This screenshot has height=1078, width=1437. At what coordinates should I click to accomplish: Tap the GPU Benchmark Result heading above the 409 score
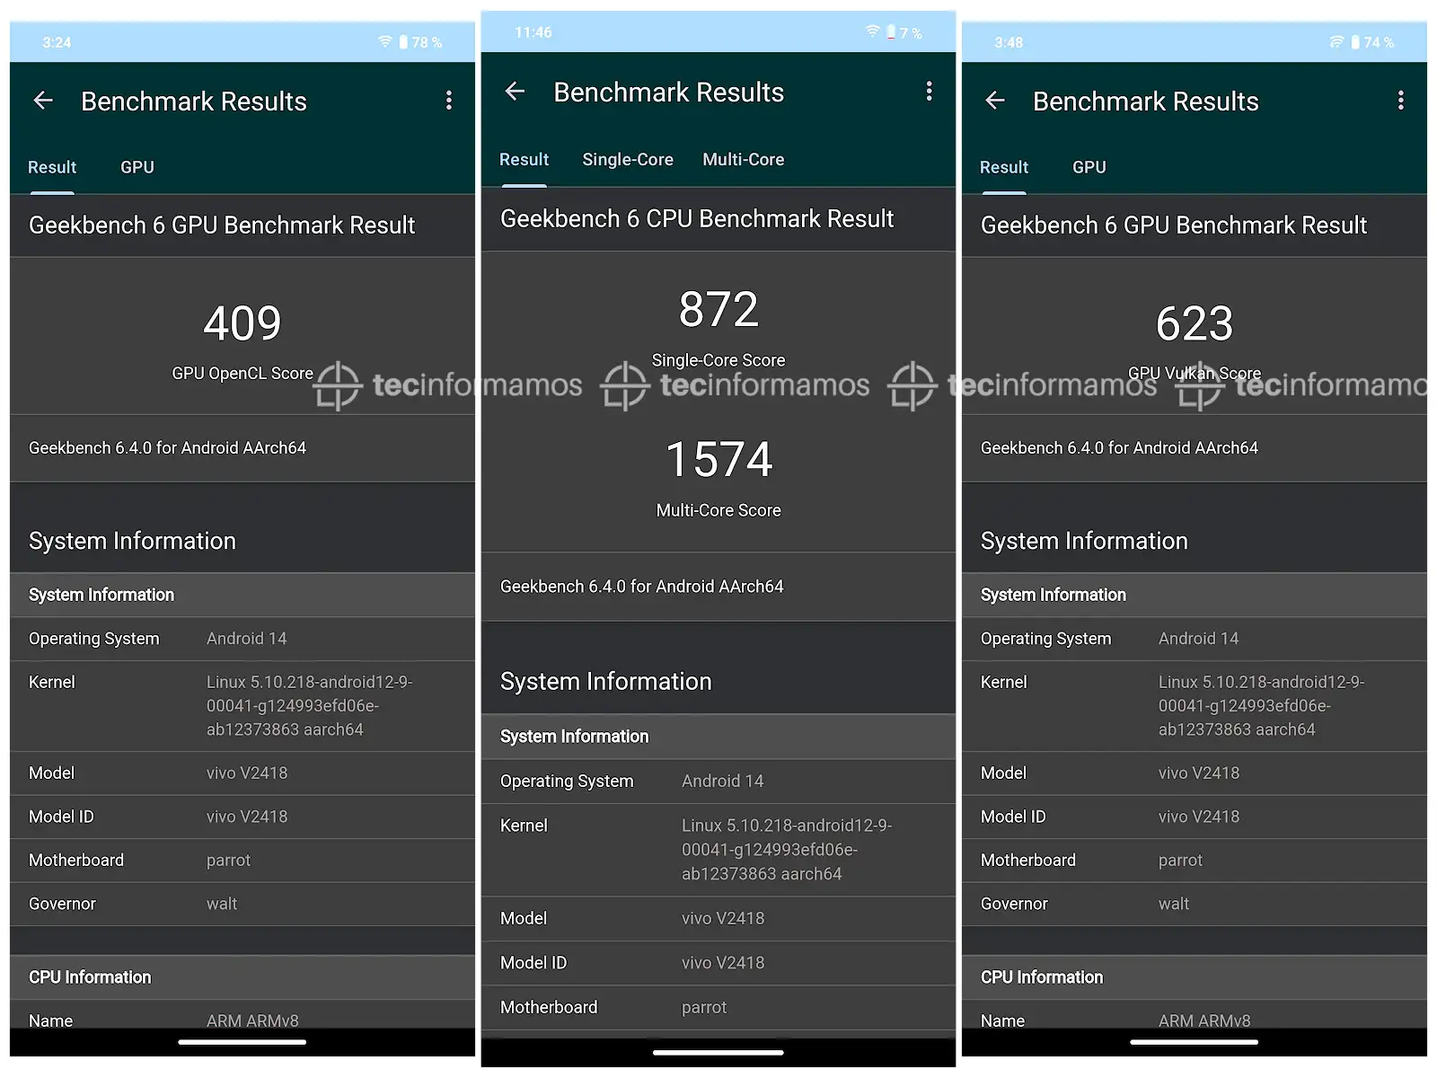[x=222, y=225]
